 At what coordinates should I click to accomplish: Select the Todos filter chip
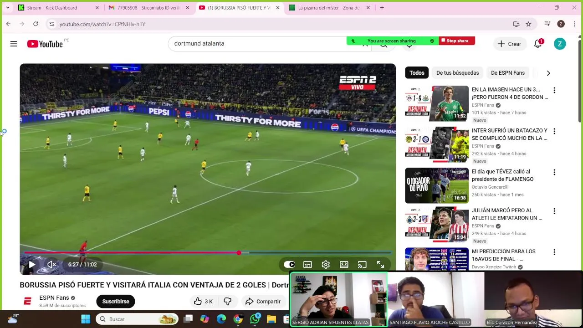(x=417, y=73)
